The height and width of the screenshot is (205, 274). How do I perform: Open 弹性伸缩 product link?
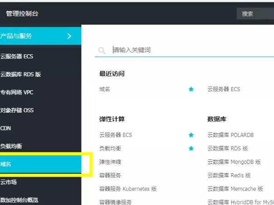[110, 162]
